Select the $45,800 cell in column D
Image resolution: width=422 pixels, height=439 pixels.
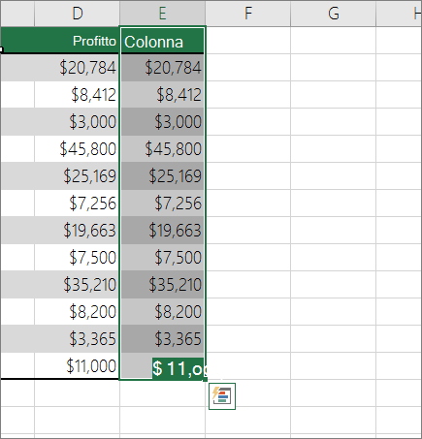77,149
